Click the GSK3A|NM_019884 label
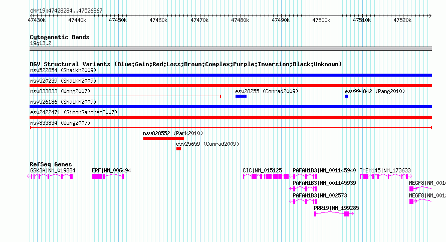 (x=53, y=171)
